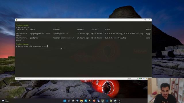Click the cmd window title icon
Image resolution: width=184 pixels, height=103 pixels.
click(x=17, y=20)
